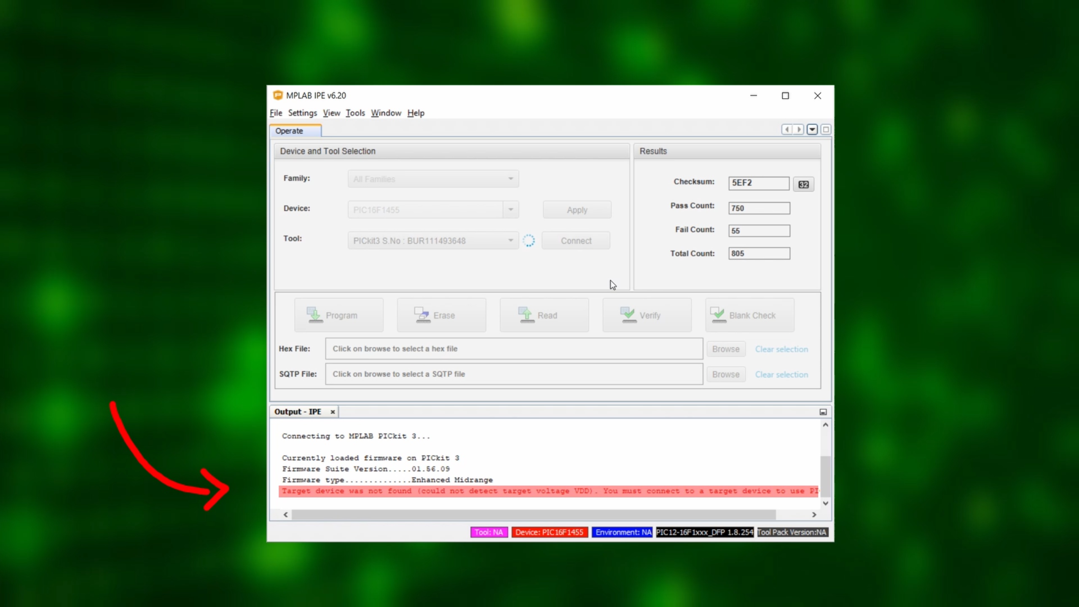This screenshot has width=1079, height=607.
Task: Open the Device combo box arrow
Action: [510, 209]
